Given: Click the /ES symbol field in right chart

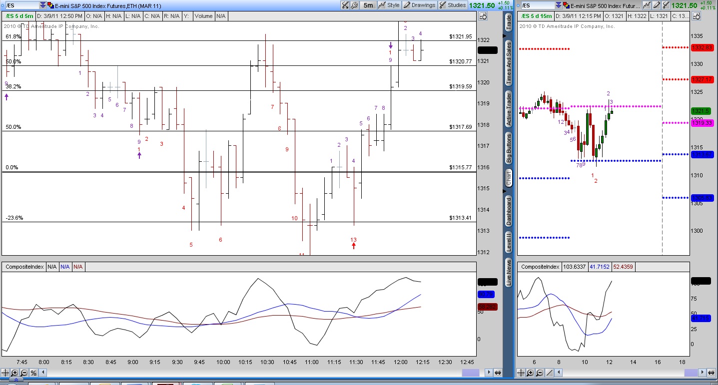Looking at the screenshot, I should [537, 5].
